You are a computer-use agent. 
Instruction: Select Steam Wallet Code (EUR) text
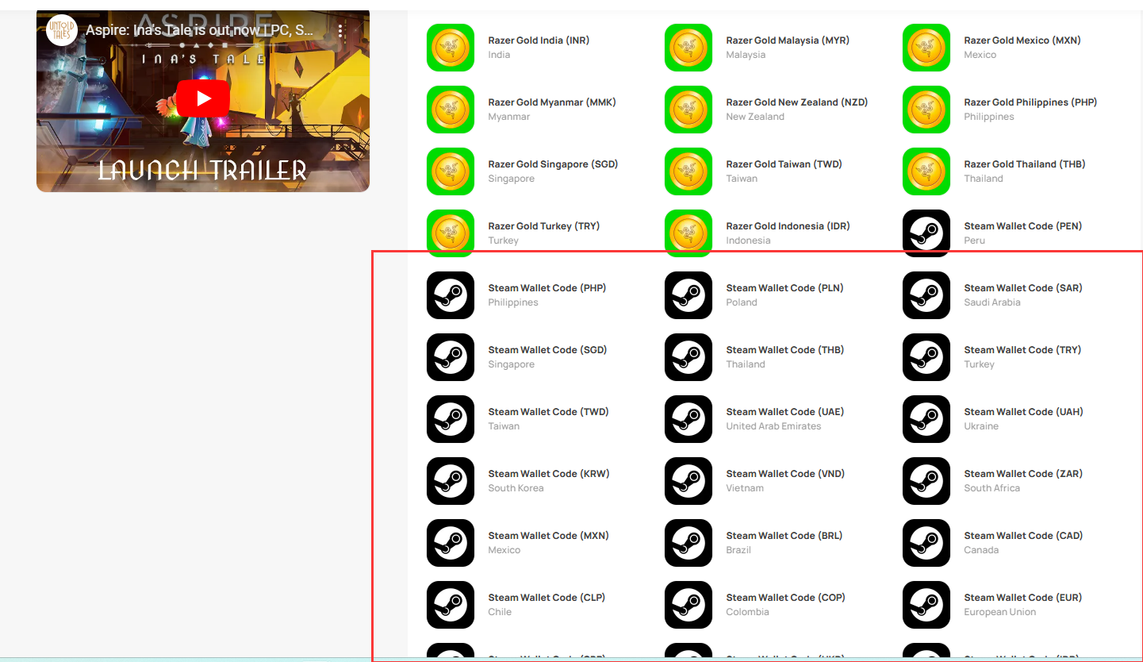(x=1023, y=598)
